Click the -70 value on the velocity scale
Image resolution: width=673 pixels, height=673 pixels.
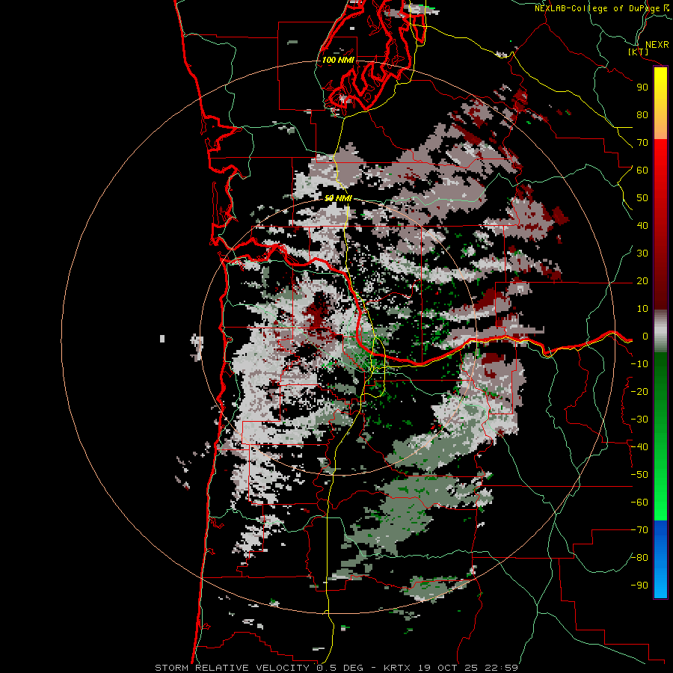click(639, 530)
